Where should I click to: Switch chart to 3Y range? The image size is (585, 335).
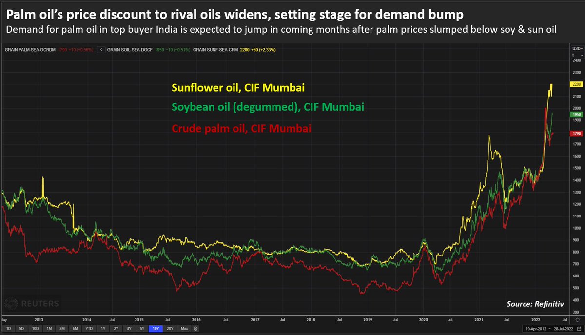pos(129,329)
